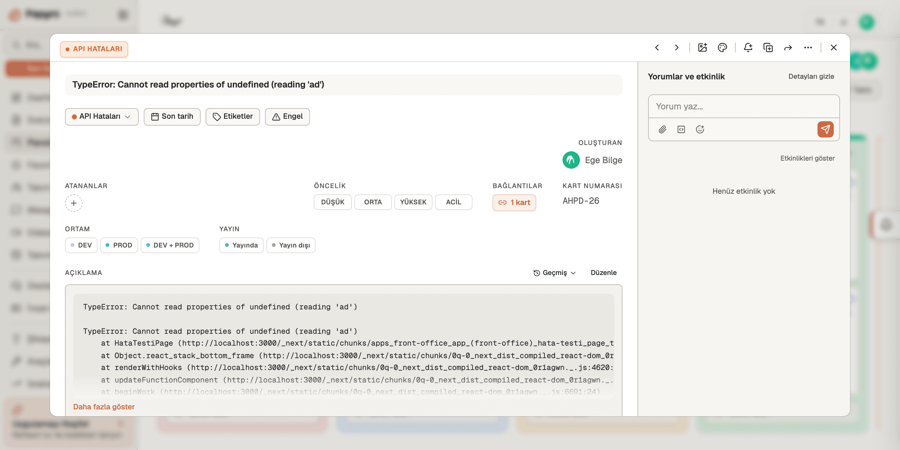This screenshot has width=900, height=450.
Task: Open Ege Bilge creator avatar
Action: coord(571,160)
